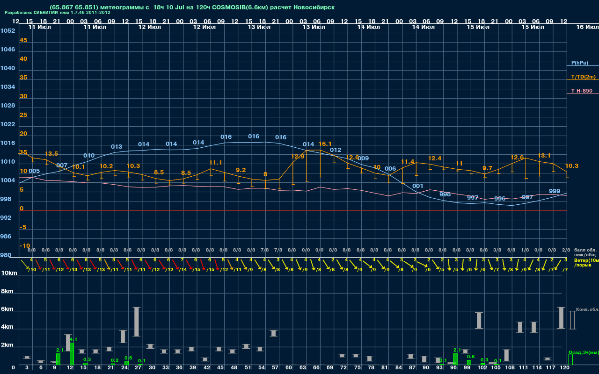Screen dimensions: 599x374
Task: Click the orange line swatch under T/TD(2m)
Action: point(583,80)
